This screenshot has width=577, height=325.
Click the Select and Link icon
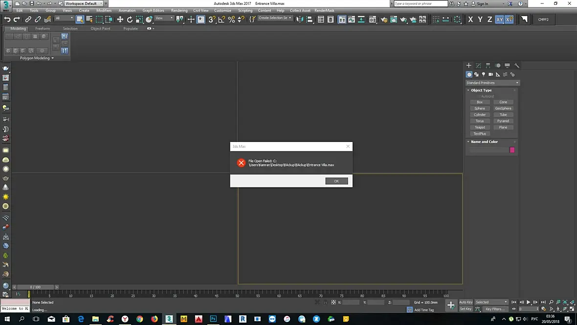(28, 20)
